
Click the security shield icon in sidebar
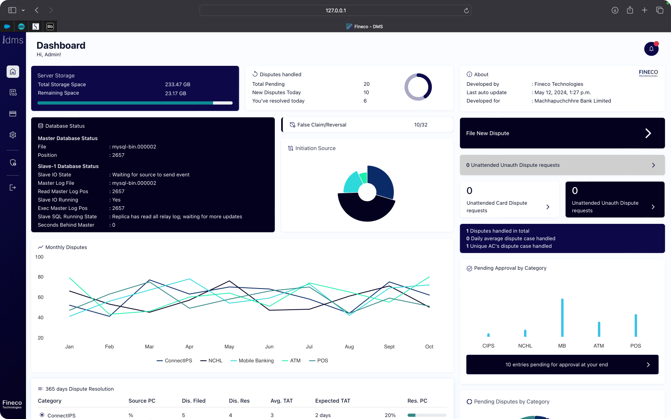click(x=13, y=162)
